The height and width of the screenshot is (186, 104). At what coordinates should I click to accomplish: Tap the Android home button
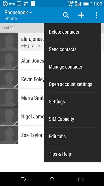52,179
